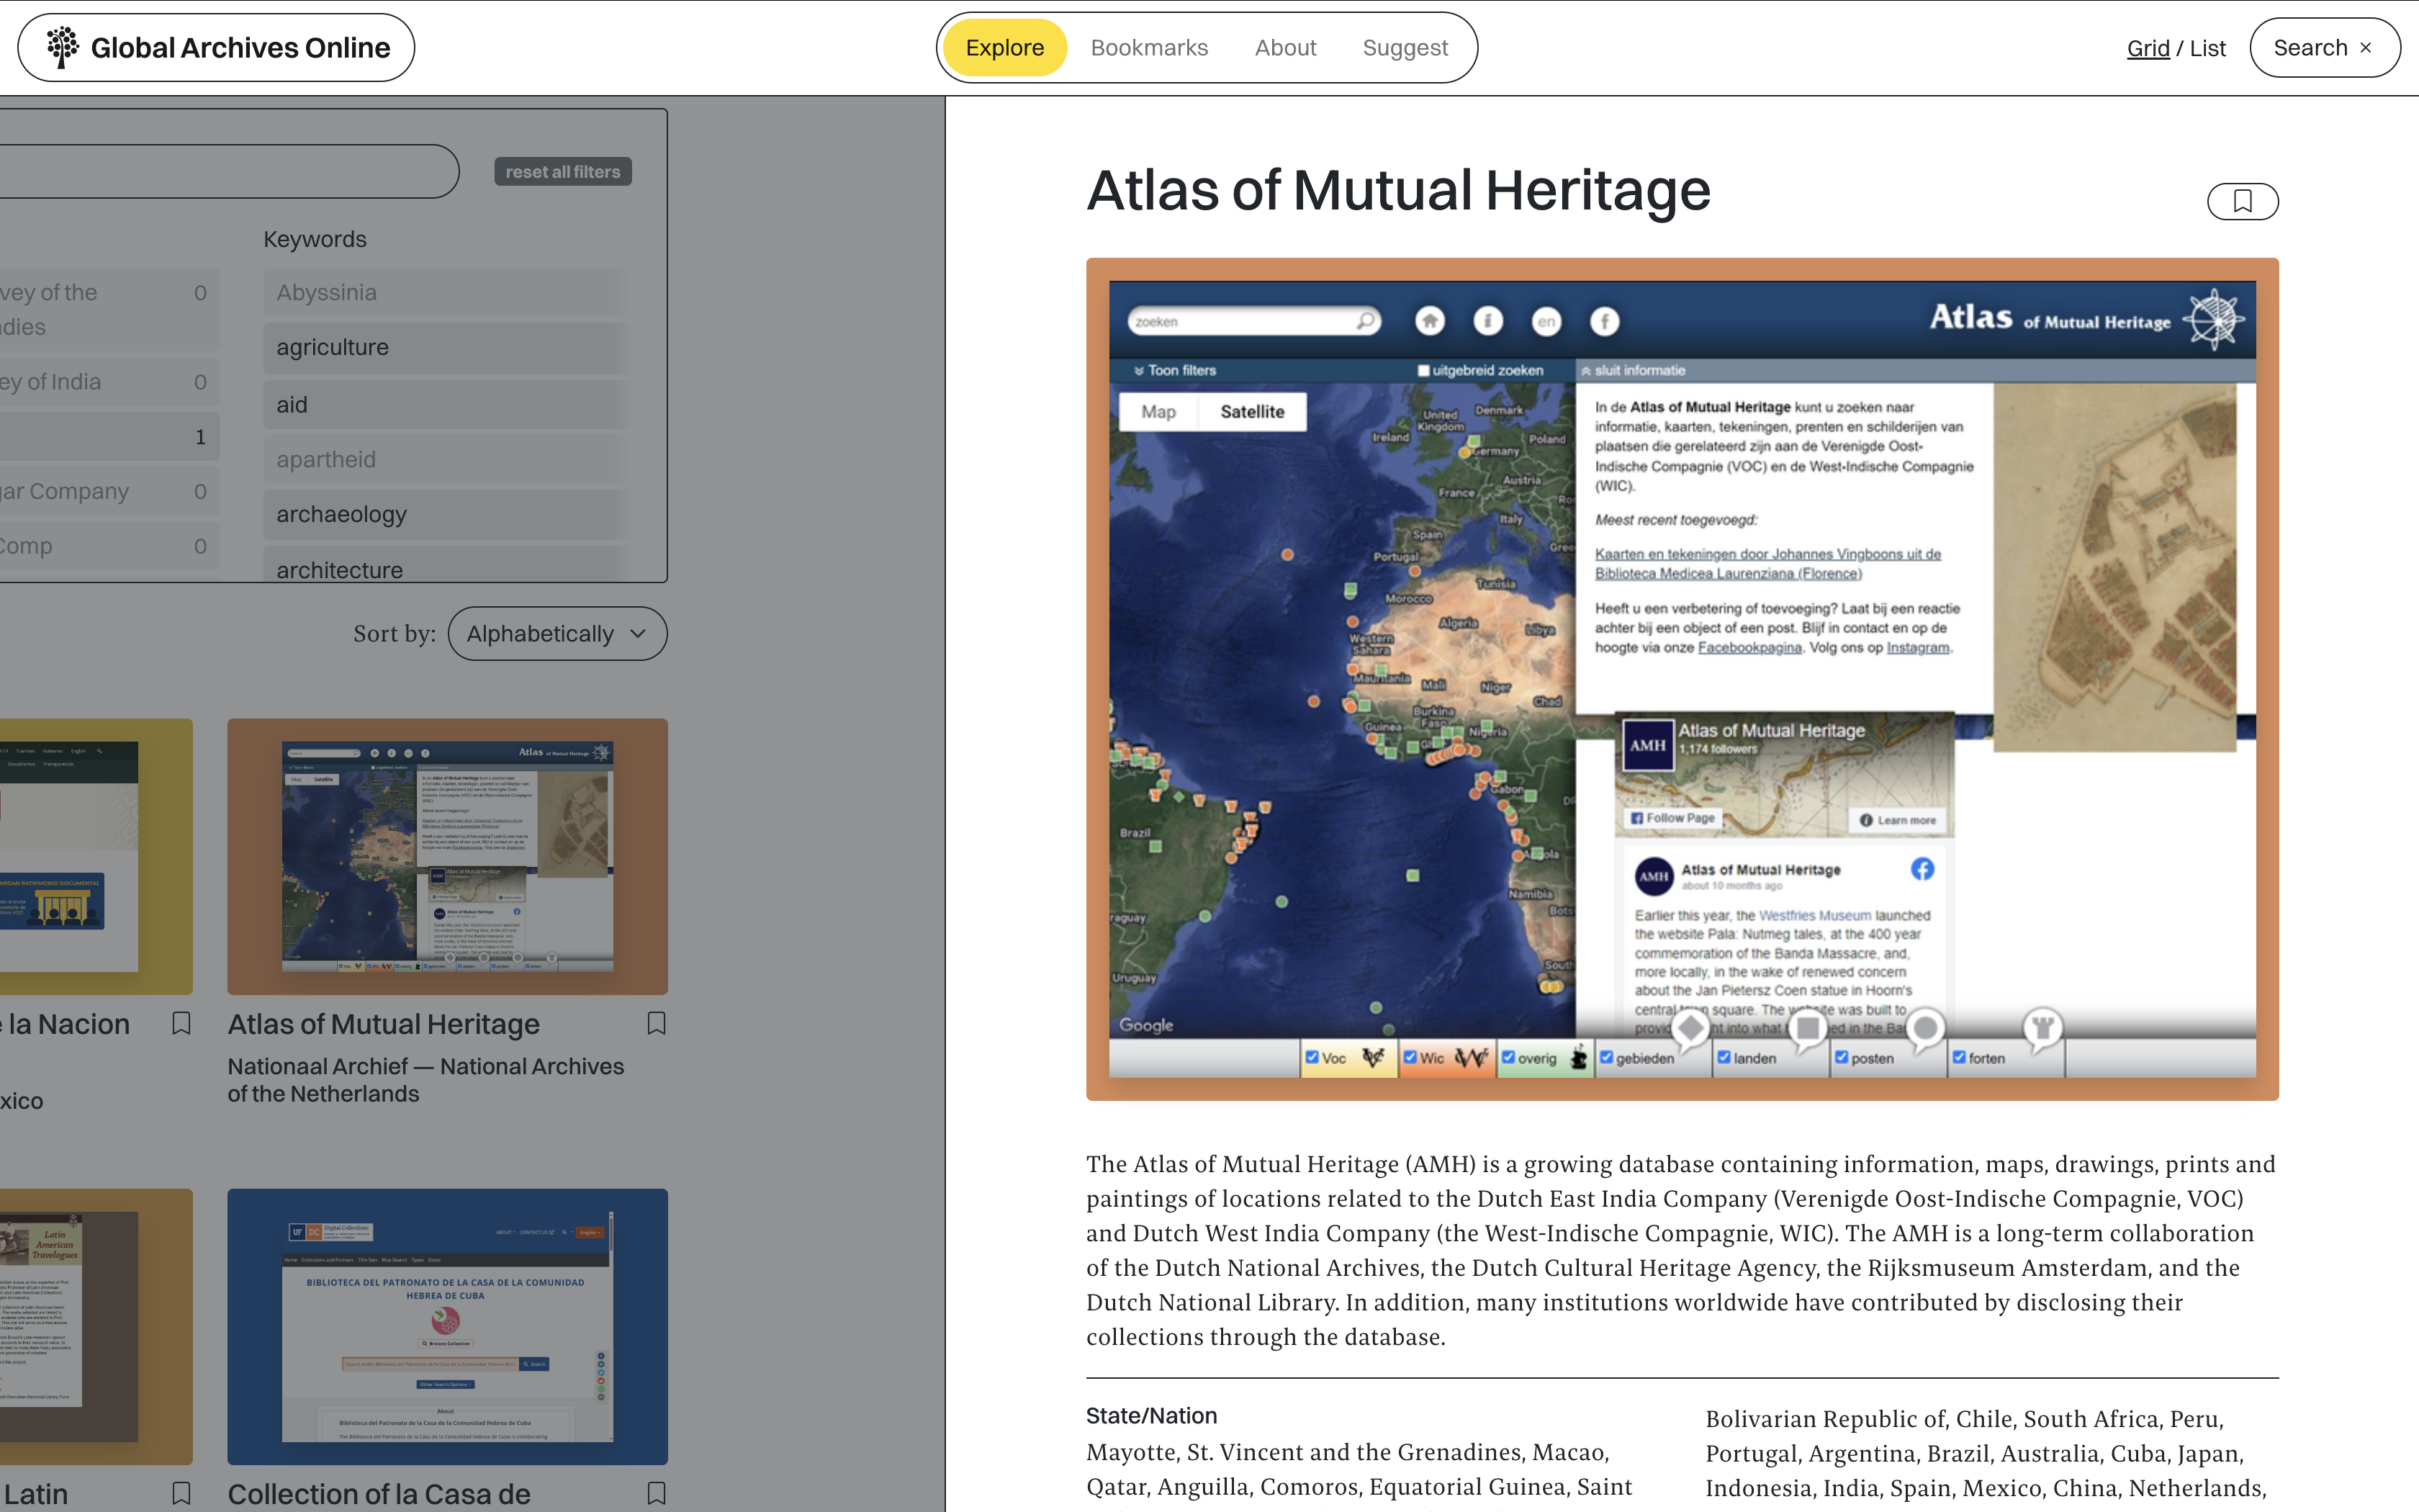This screenshot has width=2419, height=1512.
Task: Open the Latin American Travelogues card thumbnail
Action: (x=96, y=1326)
